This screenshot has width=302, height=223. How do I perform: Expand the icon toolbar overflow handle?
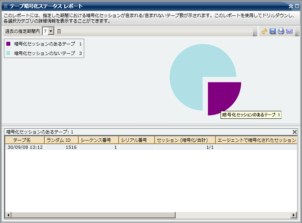[298, 34]
